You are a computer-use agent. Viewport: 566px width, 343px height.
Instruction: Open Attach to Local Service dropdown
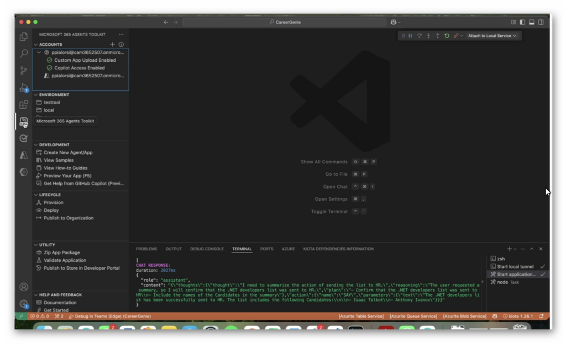[x=492, y=36]
